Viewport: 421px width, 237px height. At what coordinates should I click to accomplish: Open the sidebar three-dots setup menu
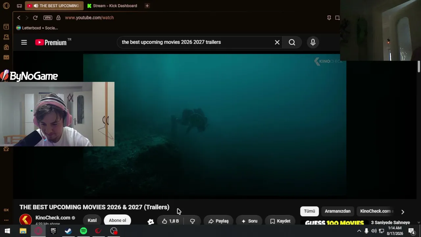(x=6, y=220)
